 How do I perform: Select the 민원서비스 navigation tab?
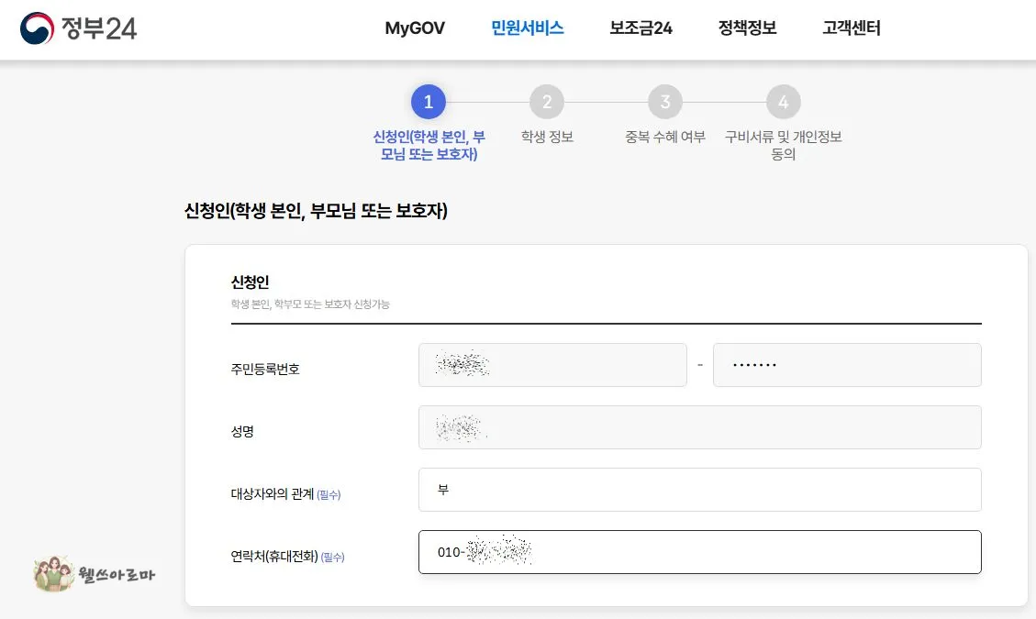(x=527, y=28)
